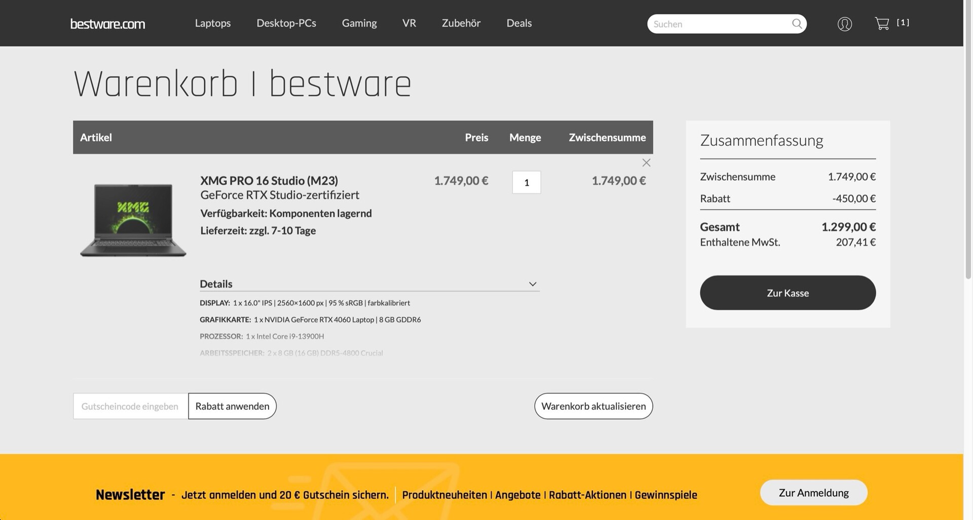Open the Desktop-PCs menu
This screenshot has width=973, height=520.
pyautogui.click(x=286, y=23)
